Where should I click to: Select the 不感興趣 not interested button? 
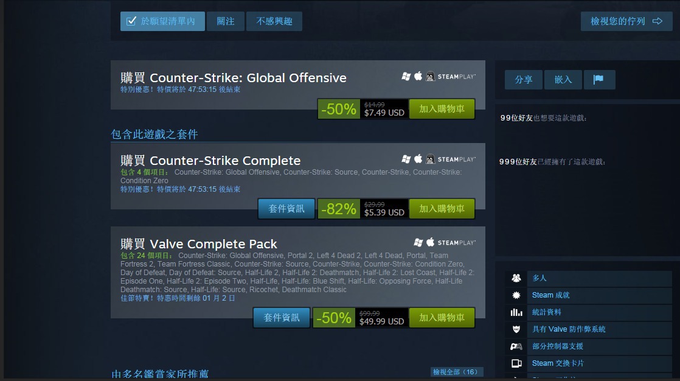[274, 21]
